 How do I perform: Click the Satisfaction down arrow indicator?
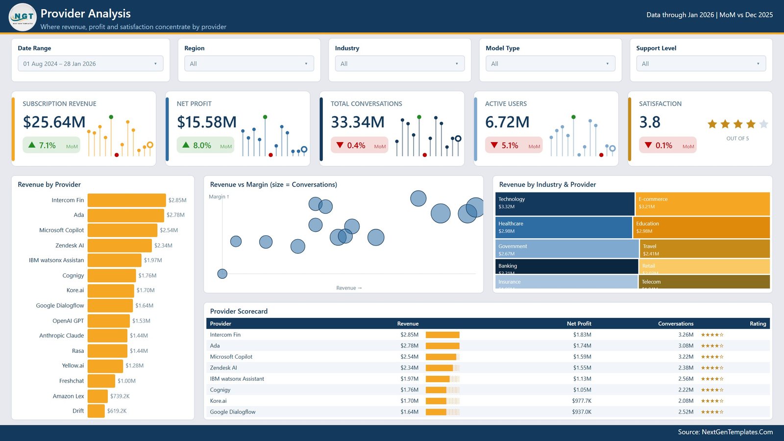point(648,145)
